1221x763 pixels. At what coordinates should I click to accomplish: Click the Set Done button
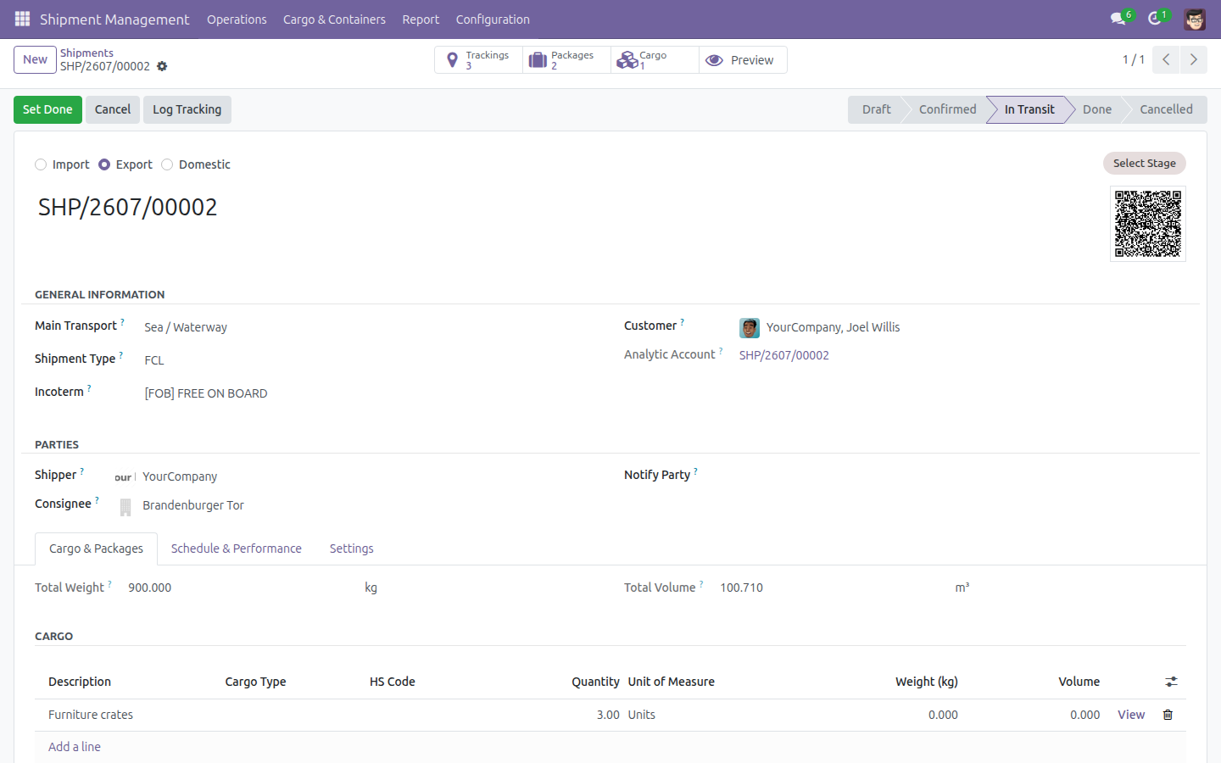click(x=47, y=109)
